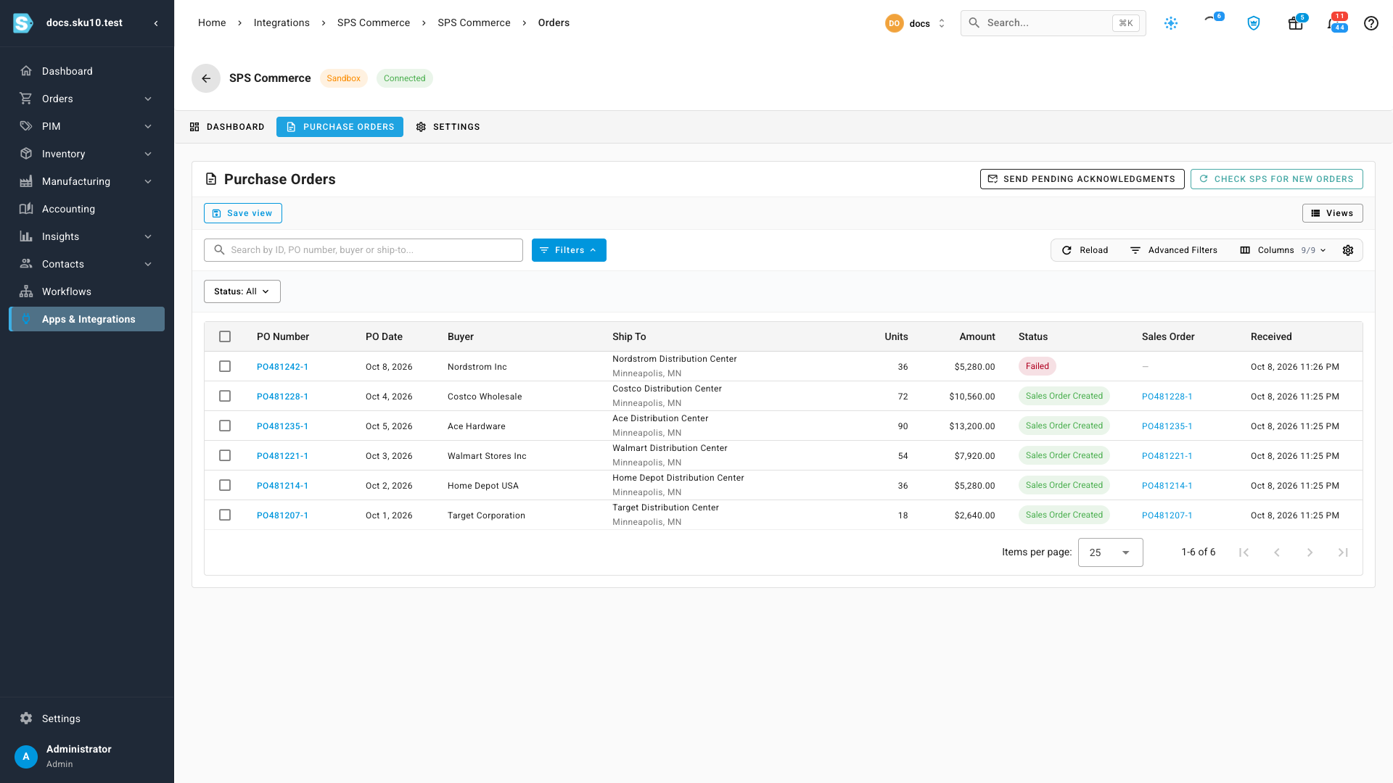Click the global Search box
The height and width of the screenshot is (783, 1393).
[x=1053, y=23]
